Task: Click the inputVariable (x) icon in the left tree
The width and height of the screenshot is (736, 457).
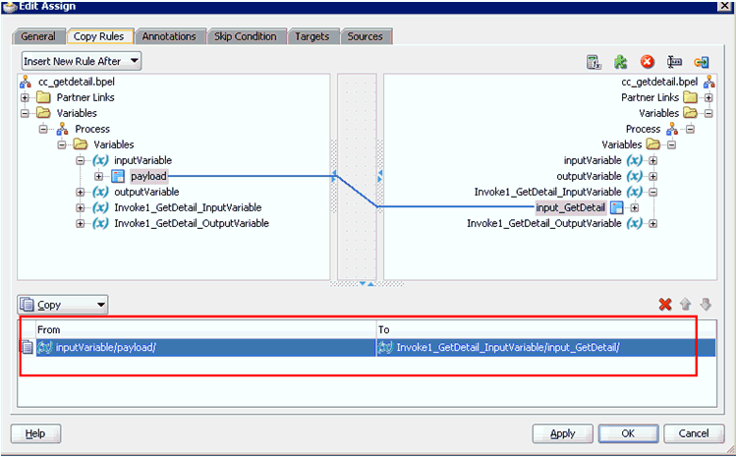Action: point(100,160)
